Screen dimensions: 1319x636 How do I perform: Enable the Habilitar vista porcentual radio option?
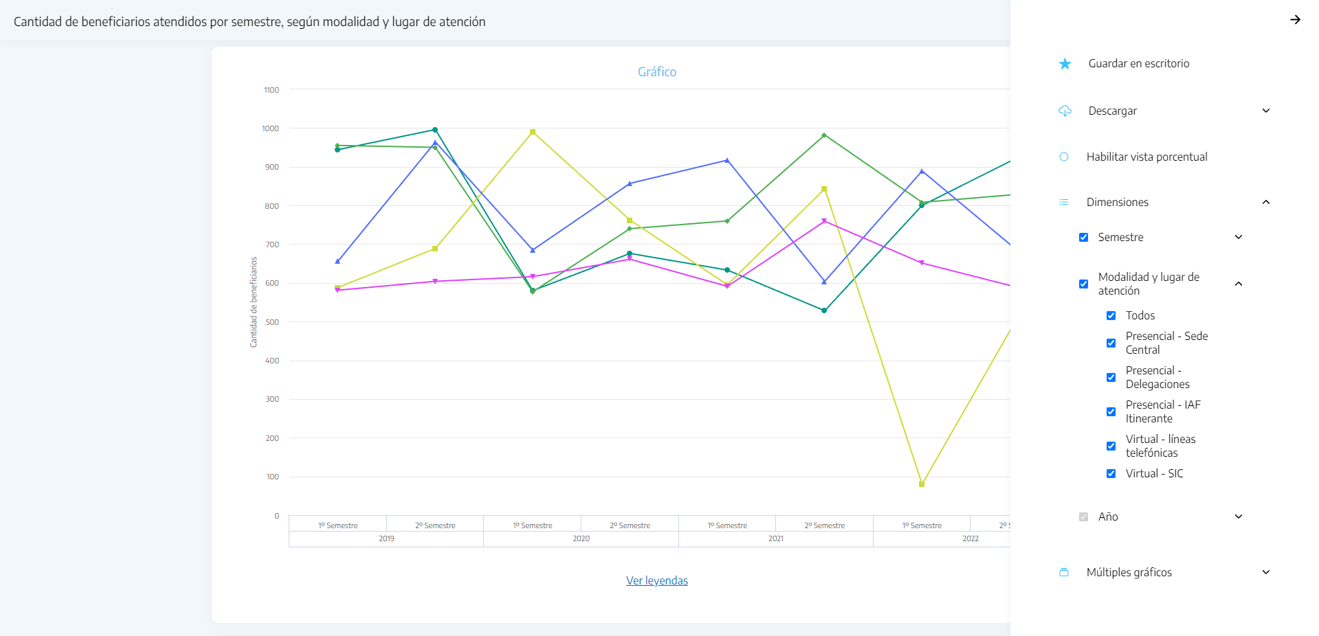(x=1064, y=157)
